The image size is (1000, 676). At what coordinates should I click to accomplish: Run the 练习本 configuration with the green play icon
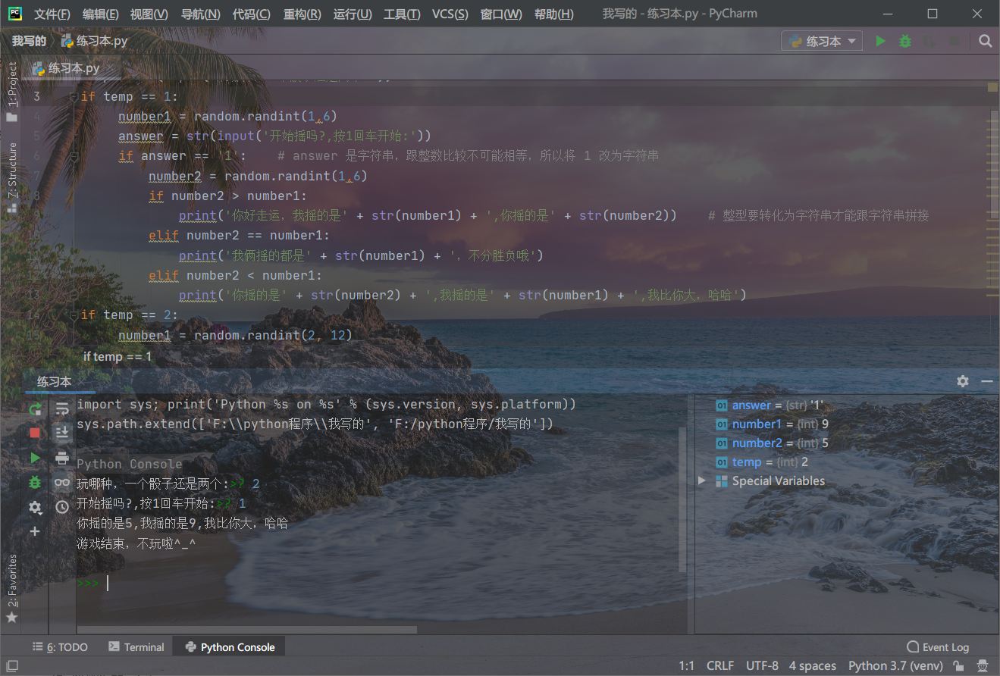click(x=880, y=41)
